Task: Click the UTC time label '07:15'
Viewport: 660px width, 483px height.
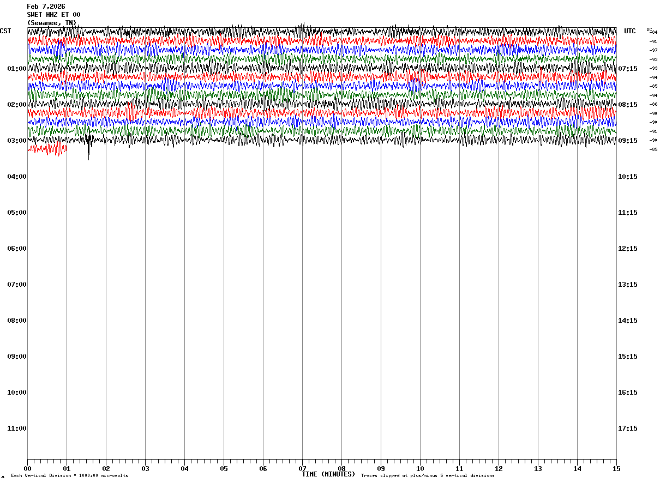Action: click(628, 69)
